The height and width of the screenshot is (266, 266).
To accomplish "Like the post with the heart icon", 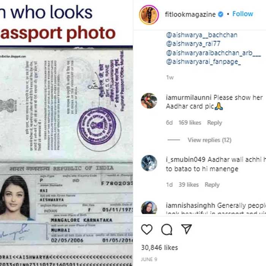I will coord(147,230).
